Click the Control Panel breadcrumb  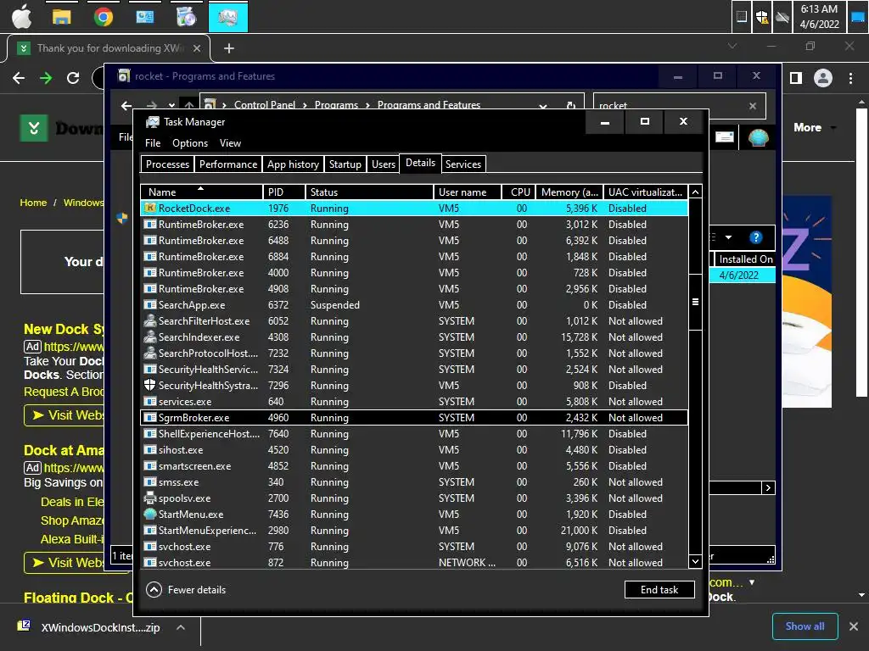point(265,104)
